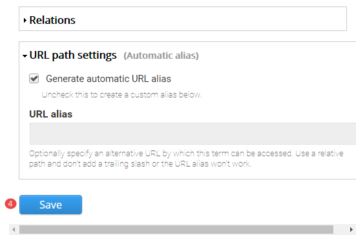The image size is (356, 235).
Task: Expand the Relations section triangle arrow
Action: click(x=25, y=21)
